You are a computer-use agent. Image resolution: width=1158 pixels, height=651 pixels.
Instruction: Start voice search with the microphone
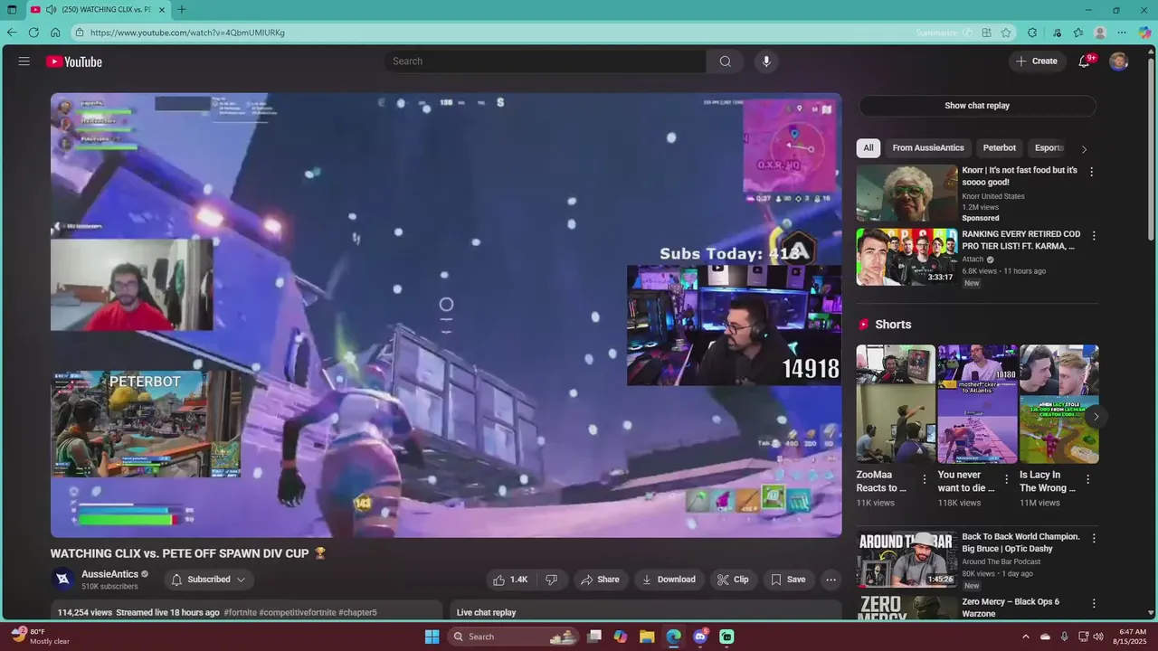click(x=766, y=61)
